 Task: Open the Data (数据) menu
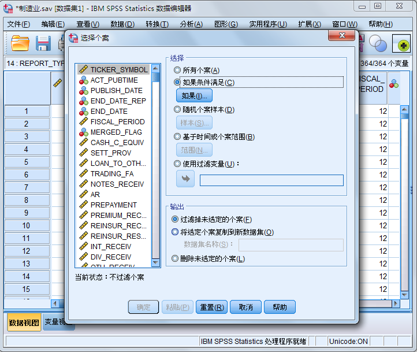(122, 24)
